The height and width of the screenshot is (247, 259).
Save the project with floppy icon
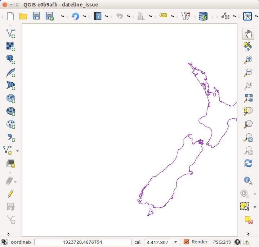[36, 16]
